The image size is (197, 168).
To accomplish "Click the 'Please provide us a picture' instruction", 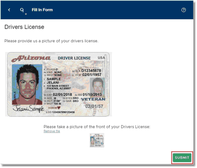I will tap(51, 41).
